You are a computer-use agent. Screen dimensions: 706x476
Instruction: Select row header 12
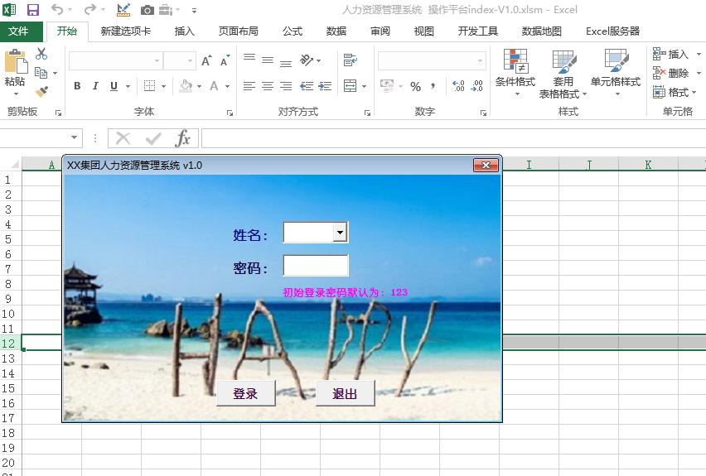click(x=9, y=344)
